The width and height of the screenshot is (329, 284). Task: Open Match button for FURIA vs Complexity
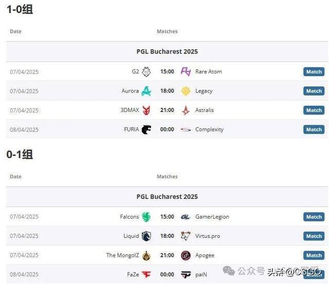coord(314,129)
